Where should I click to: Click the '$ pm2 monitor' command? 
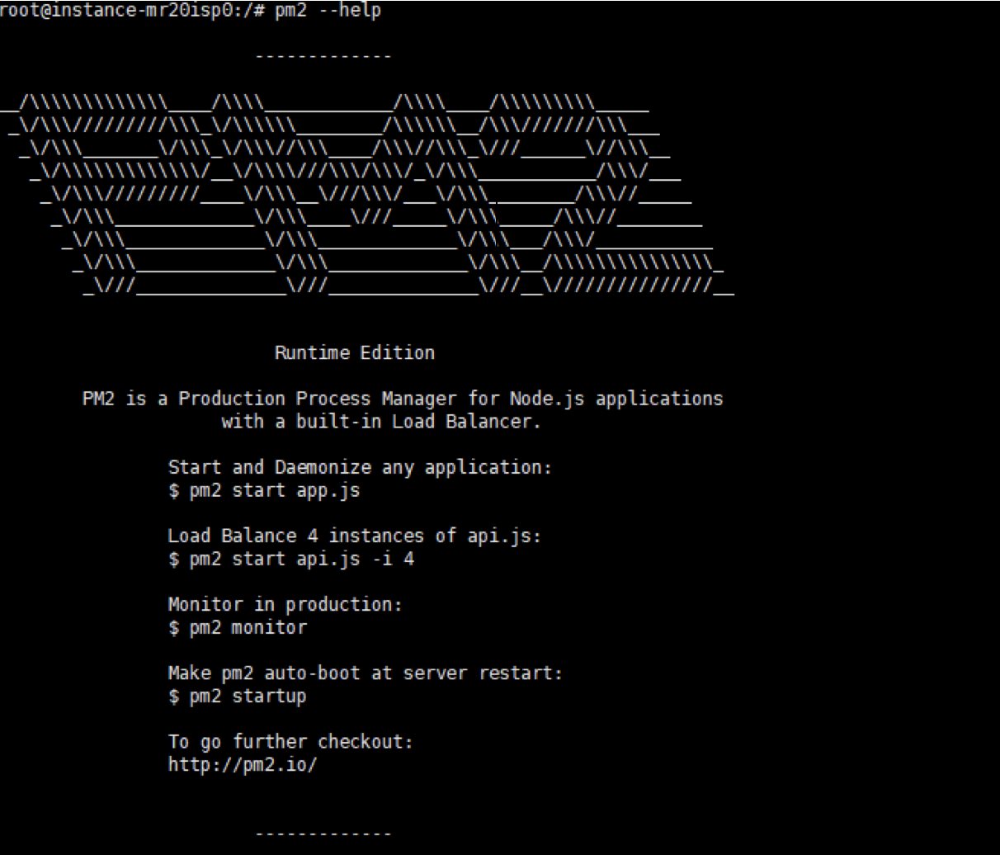coord(238,627)
